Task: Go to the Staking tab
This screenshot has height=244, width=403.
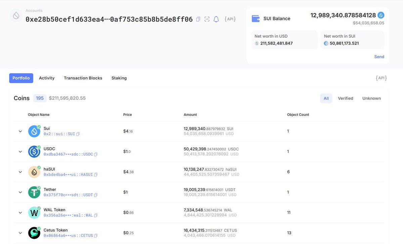Action: [x=119, y=78]
